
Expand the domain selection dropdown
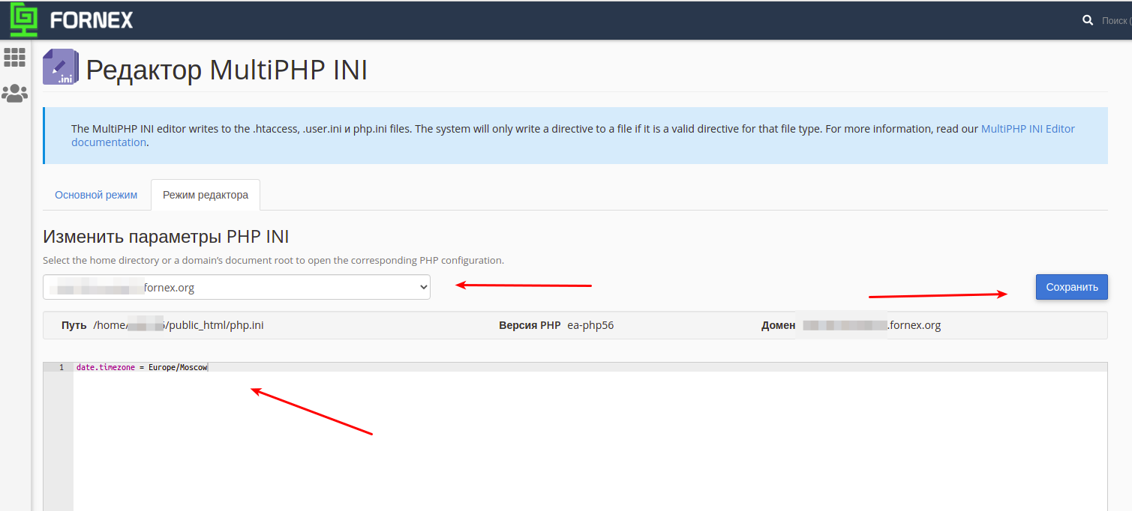coord(236,287)
